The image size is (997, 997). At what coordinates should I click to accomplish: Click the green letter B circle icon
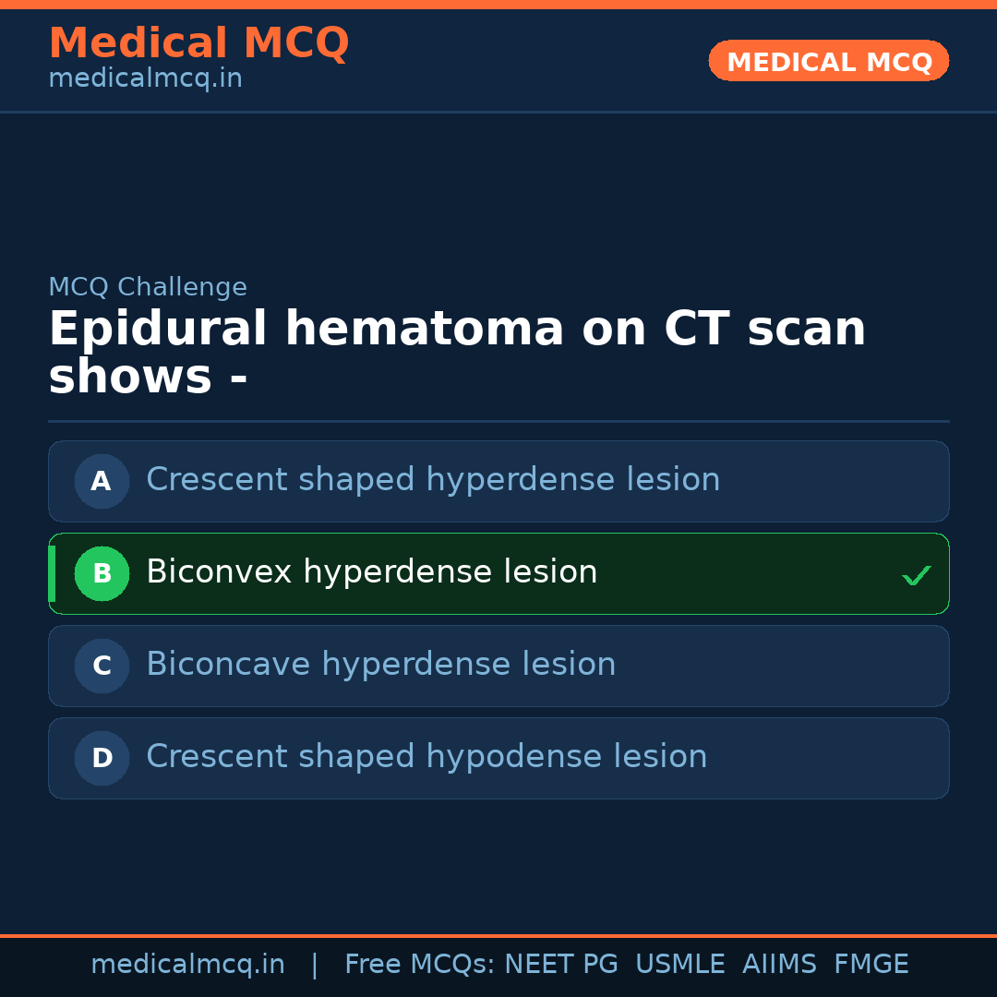102,573
